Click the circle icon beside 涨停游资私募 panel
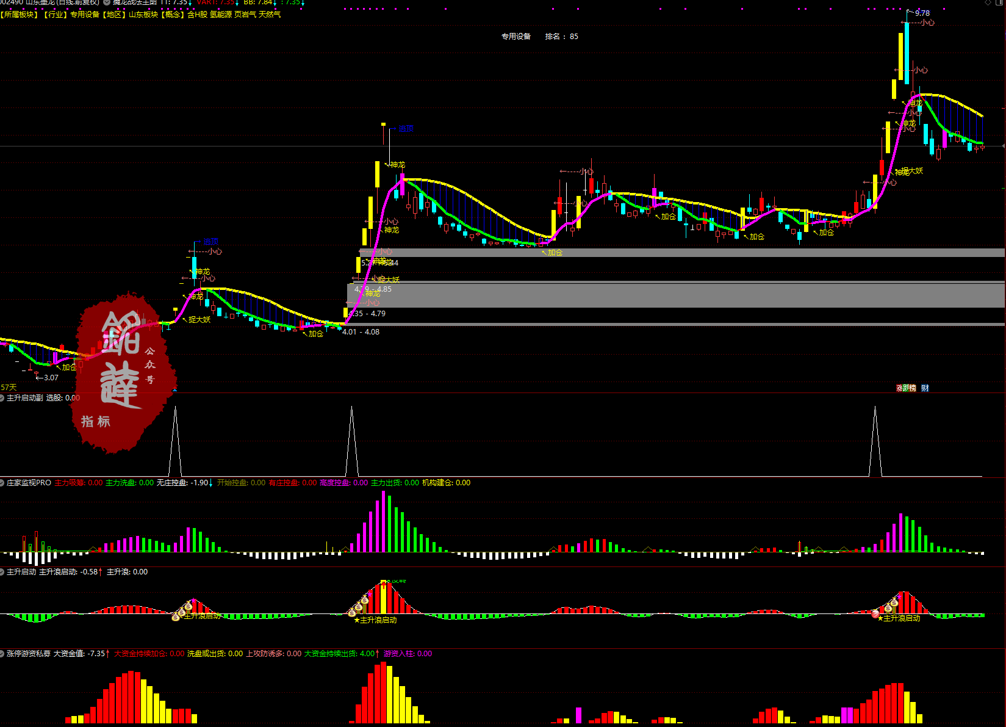 coord(2,654)
